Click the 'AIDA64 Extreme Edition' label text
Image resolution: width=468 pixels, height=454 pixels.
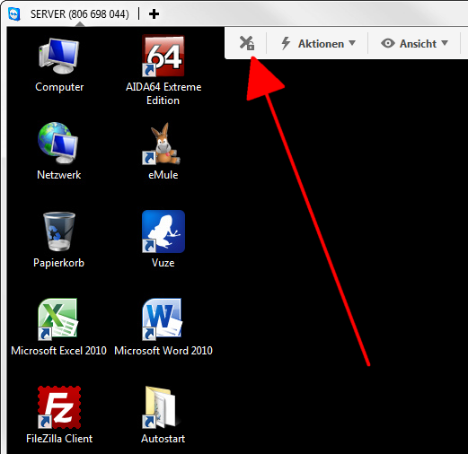(x=163, y=93)
